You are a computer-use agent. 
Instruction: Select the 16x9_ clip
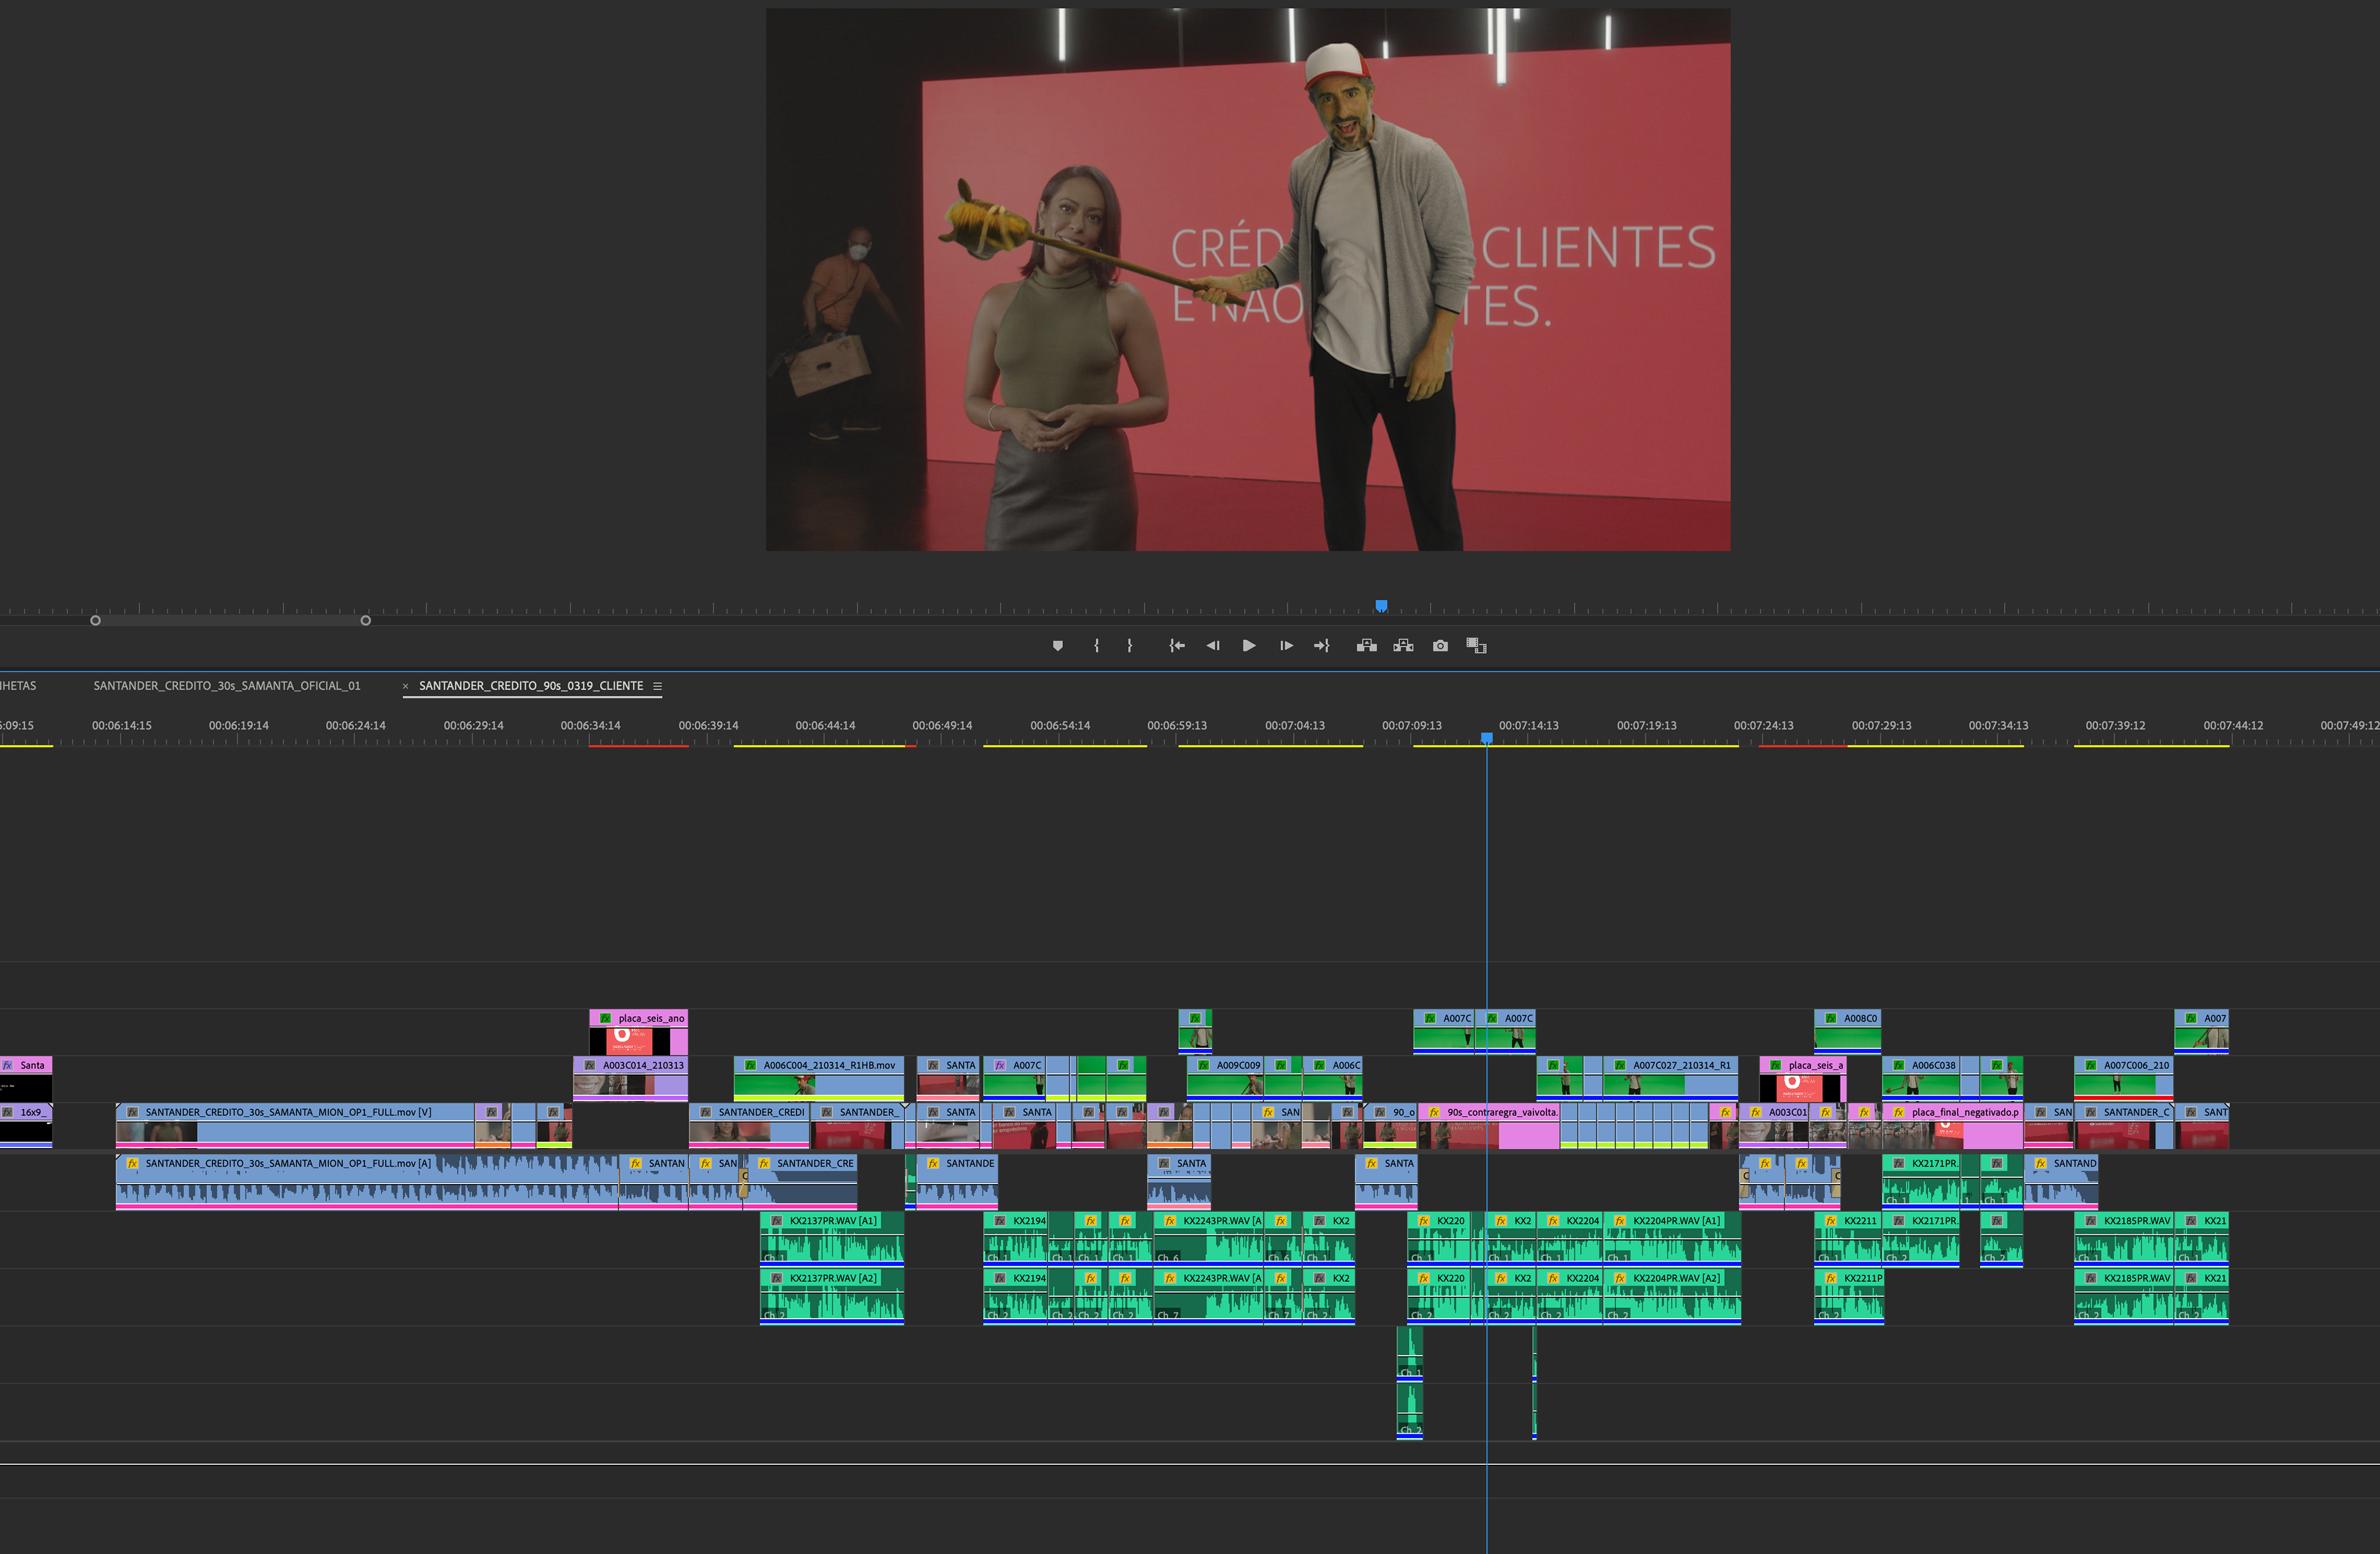26,1126
